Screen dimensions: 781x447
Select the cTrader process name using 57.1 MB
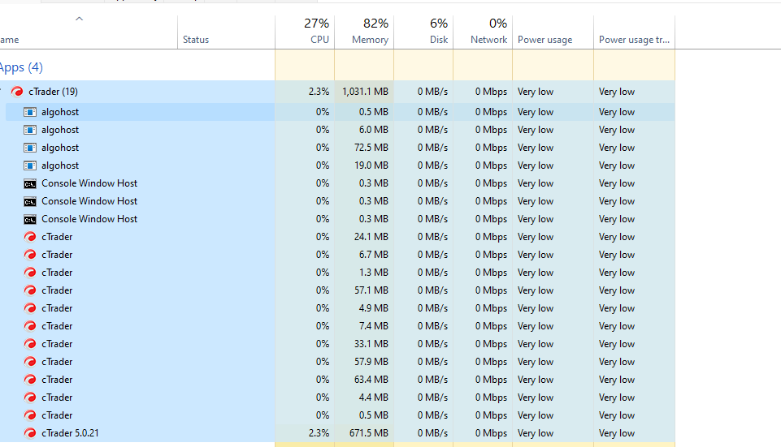[x=57, y=290]
